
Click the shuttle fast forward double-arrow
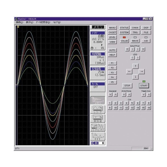143,49
